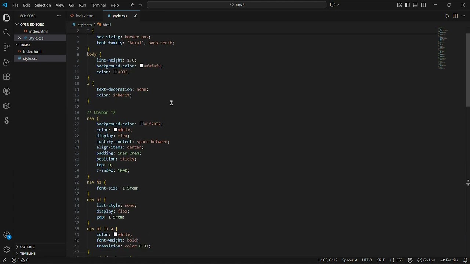Click the remote window status icon
This screenshot has width=470, height=264.
coord(4,260)
